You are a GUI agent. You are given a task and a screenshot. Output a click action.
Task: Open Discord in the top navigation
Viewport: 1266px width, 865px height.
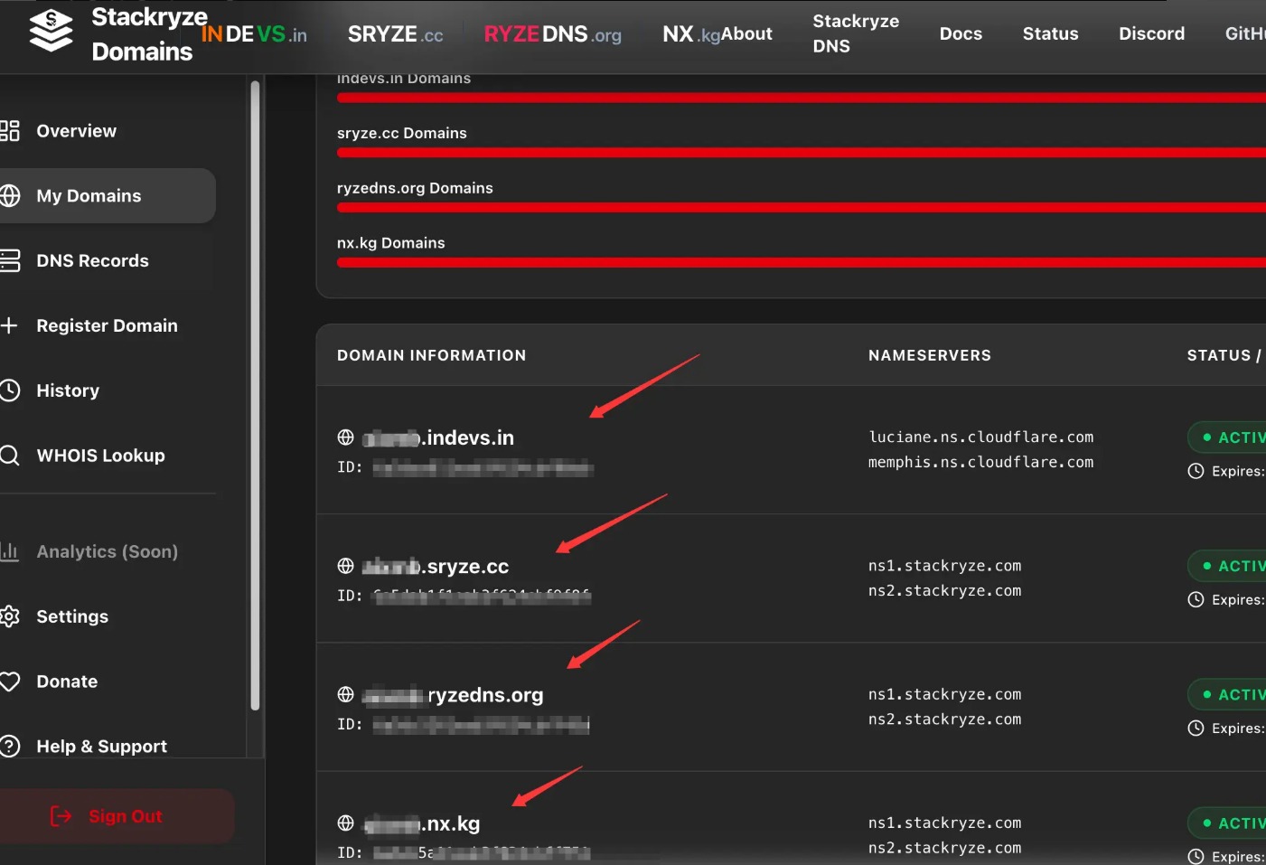click(x=1151, y=34)
